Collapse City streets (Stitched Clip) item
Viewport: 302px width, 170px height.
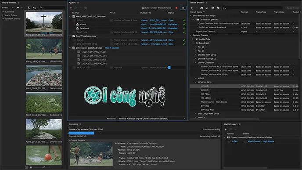[x=70, y=48]
